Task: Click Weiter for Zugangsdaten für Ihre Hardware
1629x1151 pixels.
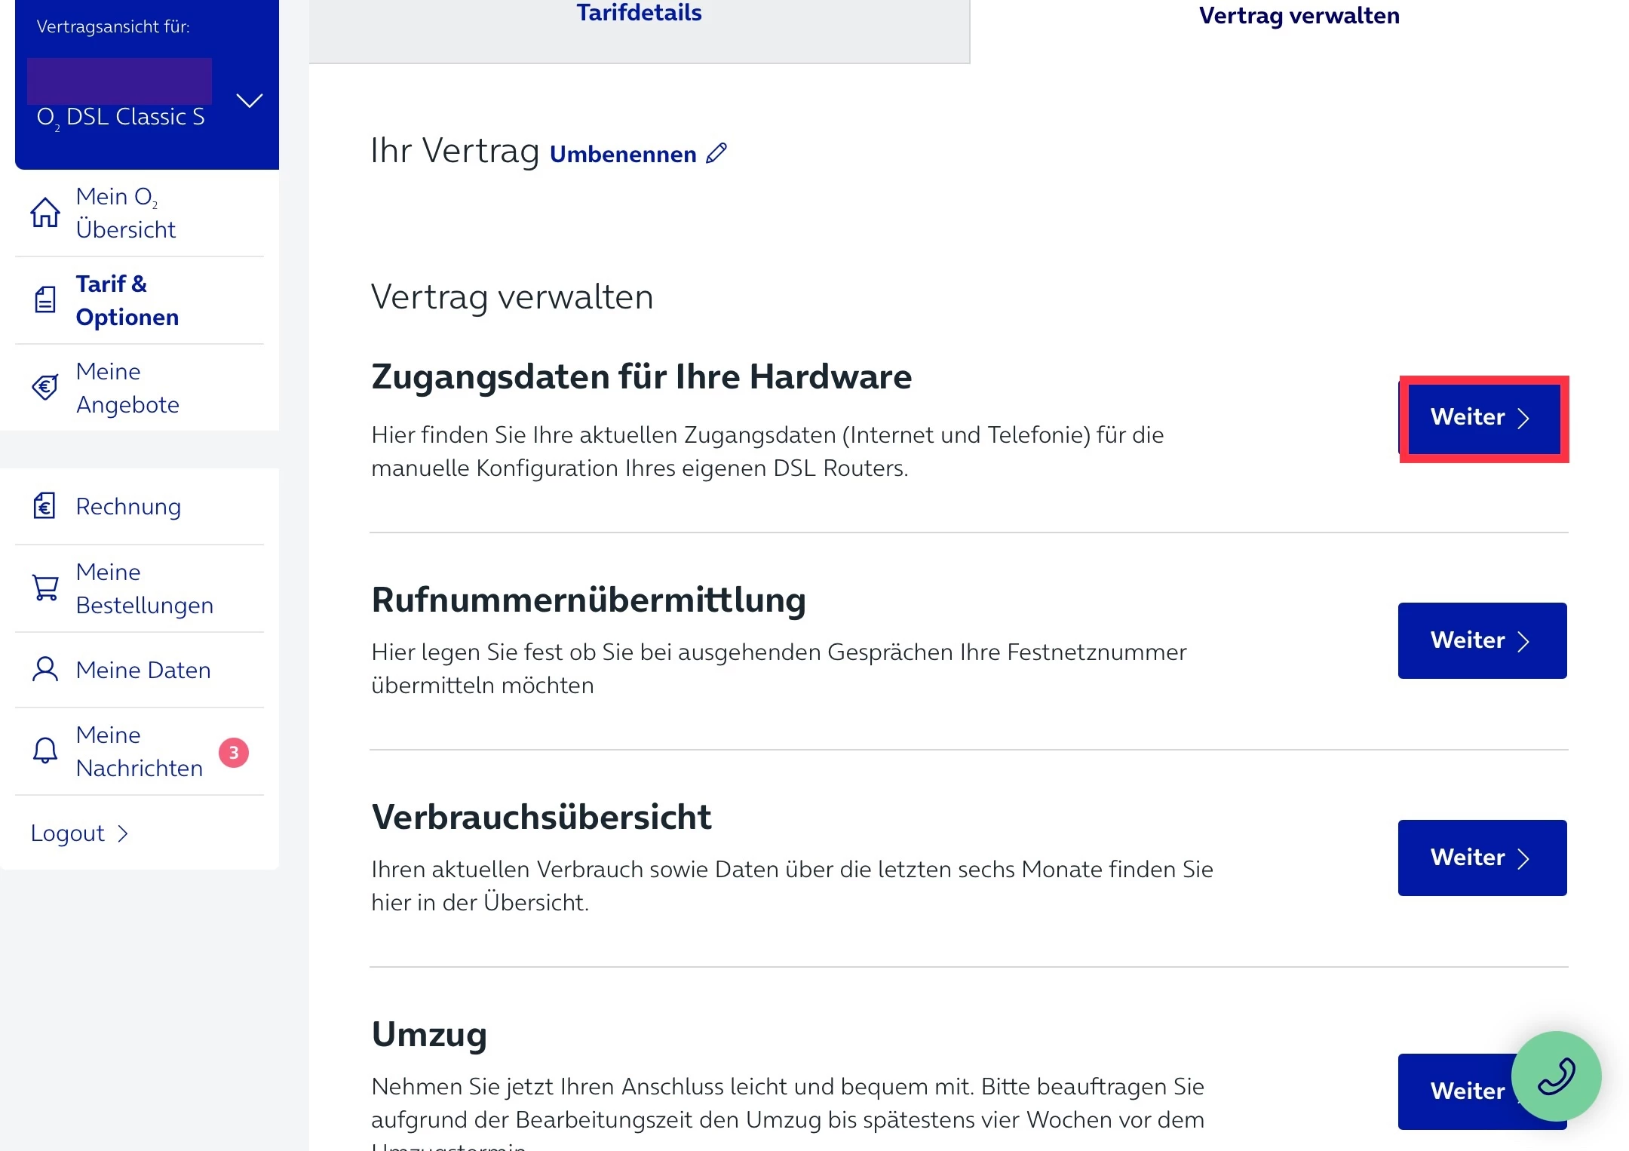Action: point(1482,418)
